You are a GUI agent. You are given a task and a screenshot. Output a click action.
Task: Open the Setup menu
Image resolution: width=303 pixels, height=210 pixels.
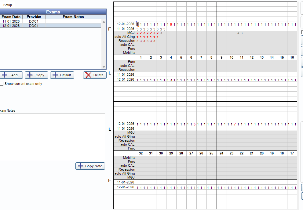coord(8,5)
